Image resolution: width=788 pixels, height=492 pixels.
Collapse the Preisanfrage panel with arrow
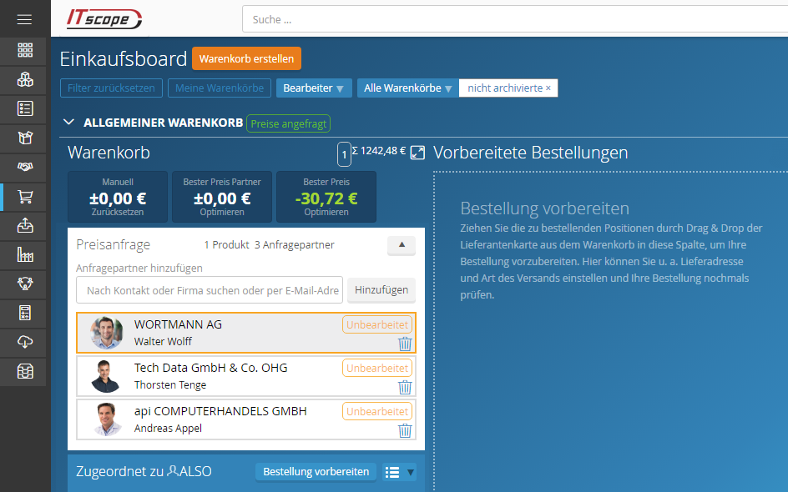pos(401,245)
